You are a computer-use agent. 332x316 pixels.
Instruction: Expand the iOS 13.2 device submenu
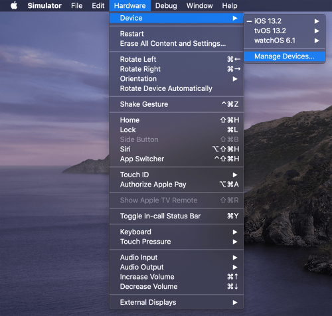[x=284, y=21]
